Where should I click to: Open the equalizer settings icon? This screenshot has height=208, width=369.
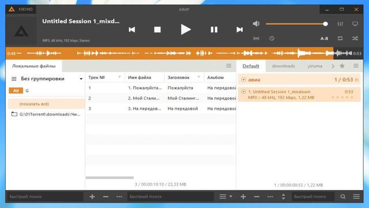pyautogui.click(x=340, y=24)
